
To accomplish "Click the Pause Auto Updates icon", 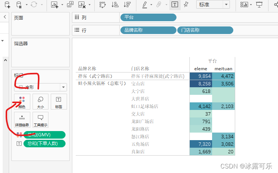I will [19, 5].
